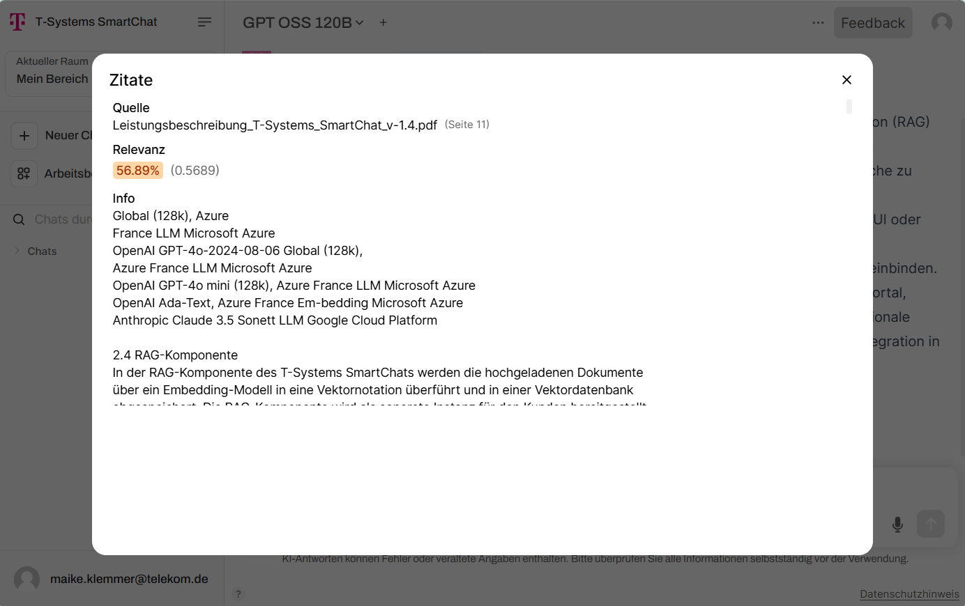Click the OpenAI GPT-4o-2024-08-06 Global line
965x606 pixels.
pos(238,251)
